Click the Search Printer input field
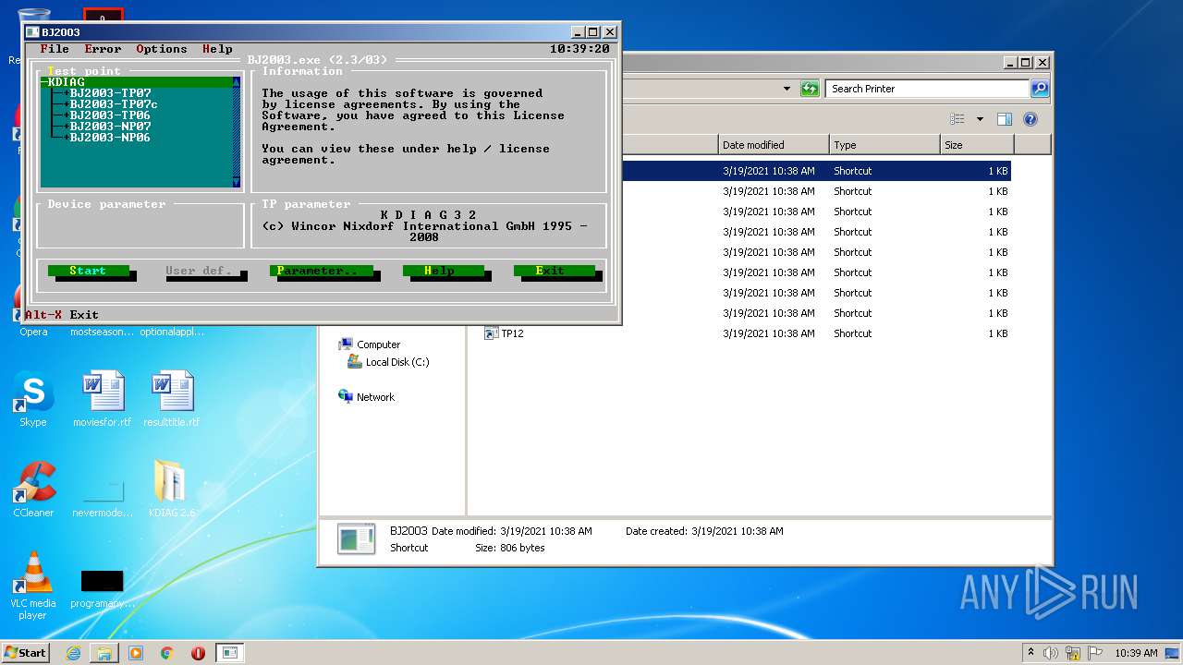Screen dimensions: 1183x665 coord(927,89)
